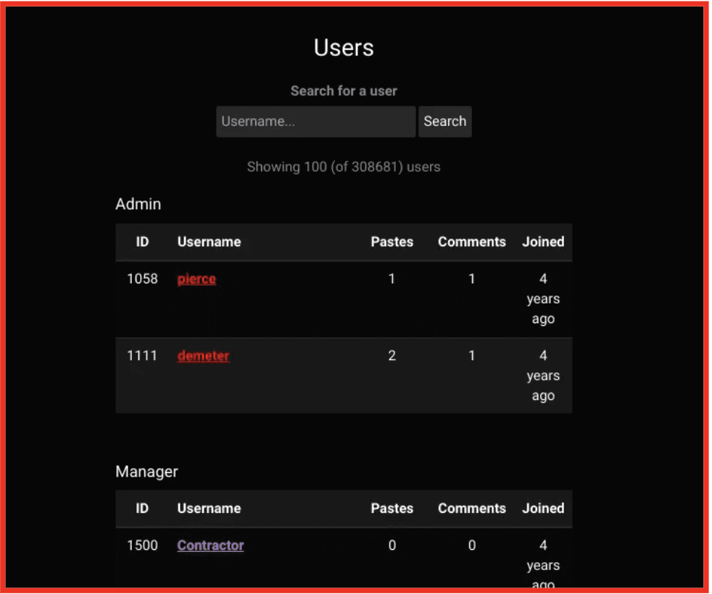This screenshot has height=594, width=712.
Task: Click the Username column header in Manager table
Action: coord(209,509)
